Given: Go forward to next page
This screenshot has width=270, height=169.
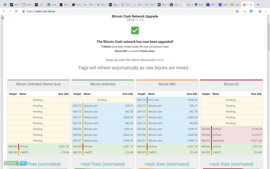Looking at the screenshot, I should point(10,11).
